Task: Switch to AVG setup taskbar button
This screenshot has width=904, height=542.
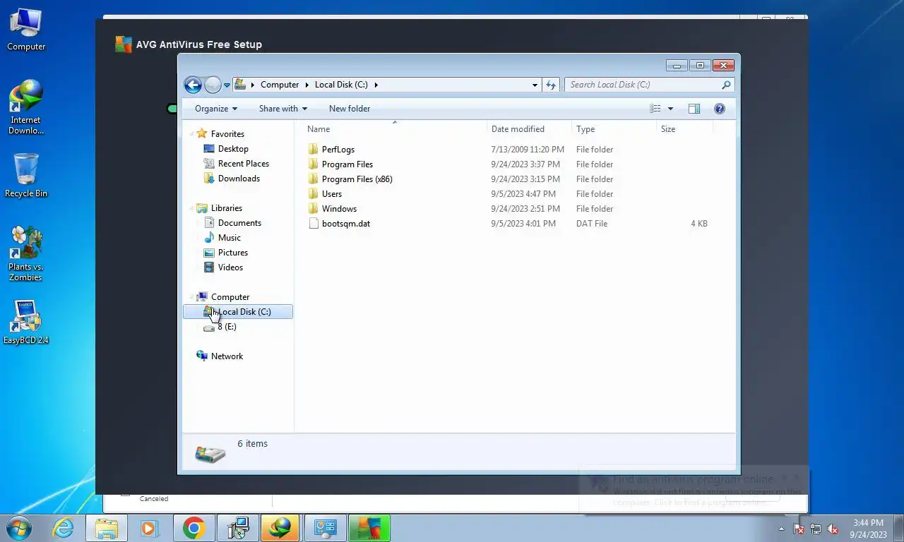Action: point(369,528)
